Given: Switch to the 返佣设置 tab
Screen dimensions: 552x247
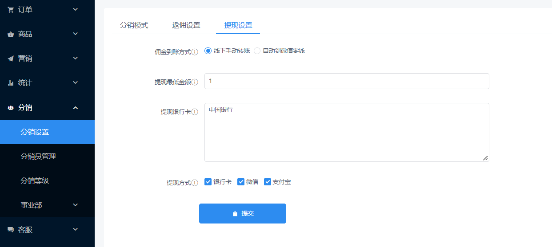Looking at the screenshot, I should 186,25.
